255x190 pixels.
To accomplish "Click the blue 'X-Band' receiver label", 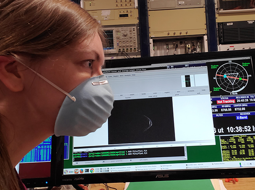I will pyautogui.click(x=242, y=117).
